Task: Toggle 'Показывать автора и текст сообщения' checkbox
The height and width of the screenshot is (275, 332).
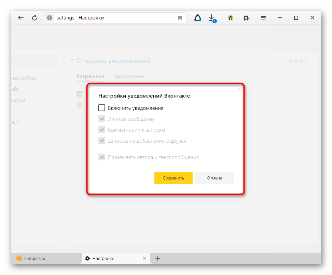Action: tap(102, 157)
